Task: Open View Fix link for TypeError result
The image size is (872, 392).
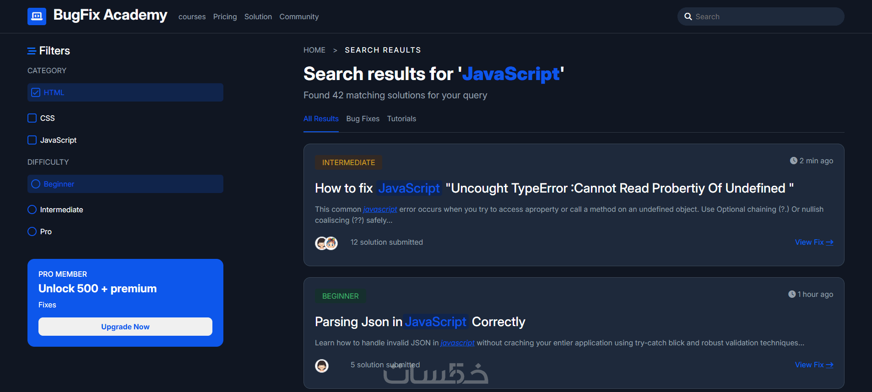Action: pos(813,242)
